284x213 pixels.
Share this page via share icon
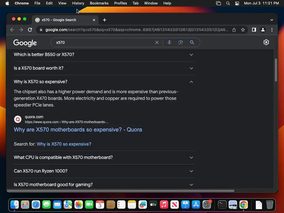tap(234, 30)
